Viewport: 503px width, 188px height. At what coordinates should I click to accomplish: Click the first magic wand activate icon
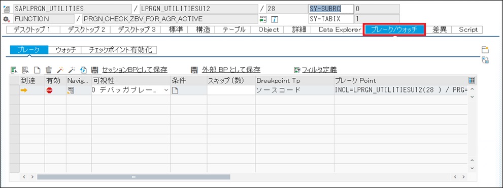[x=60, y=70]
